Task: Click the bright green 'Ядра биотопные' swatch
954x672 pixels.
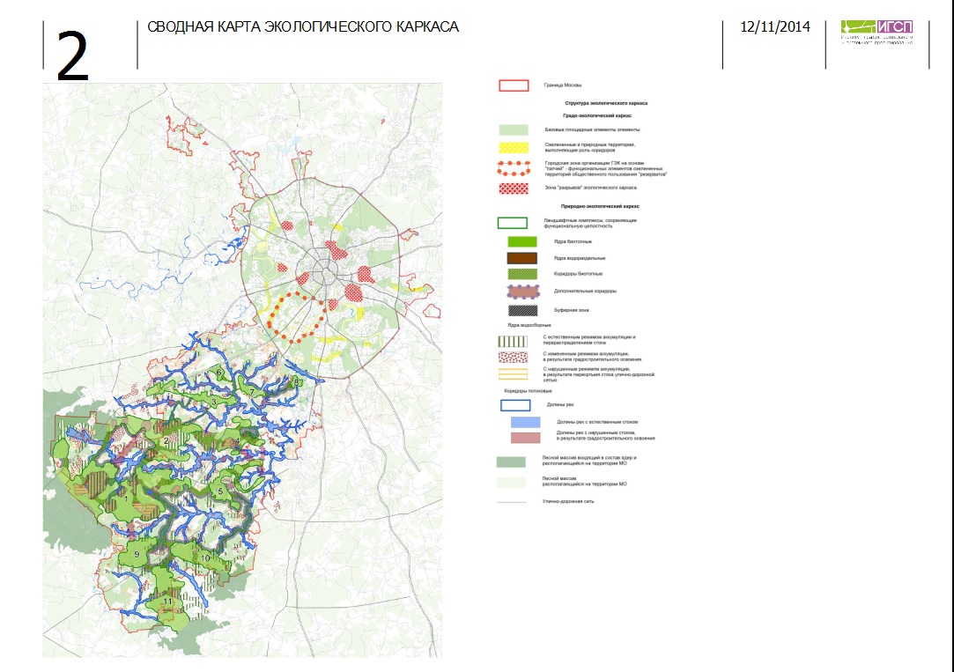Action: point(522,242)
